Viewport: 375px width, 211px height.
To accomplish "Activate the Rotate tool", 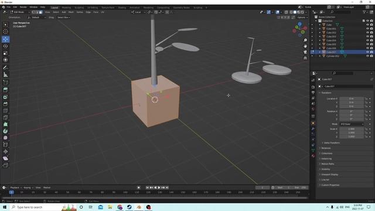I will [x=5, y=46].
